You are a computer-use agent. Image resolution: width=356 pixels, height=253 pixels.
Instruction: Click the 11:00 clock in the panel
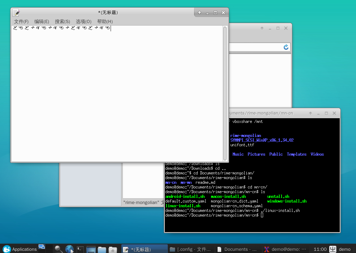[320, 249]
